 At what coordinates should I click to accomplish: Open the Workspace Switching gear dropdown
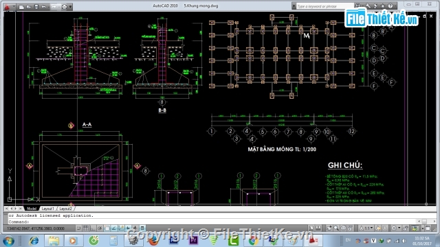[396, 228]
